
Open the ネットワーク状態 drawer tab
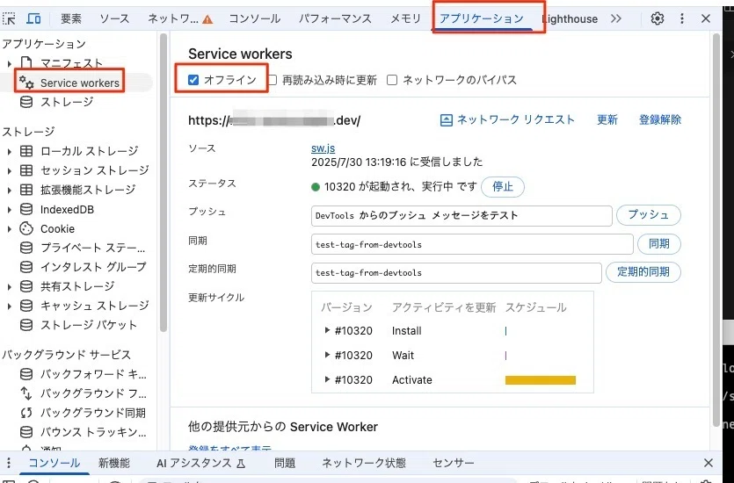pyautogui.click(x=364, y=463)
